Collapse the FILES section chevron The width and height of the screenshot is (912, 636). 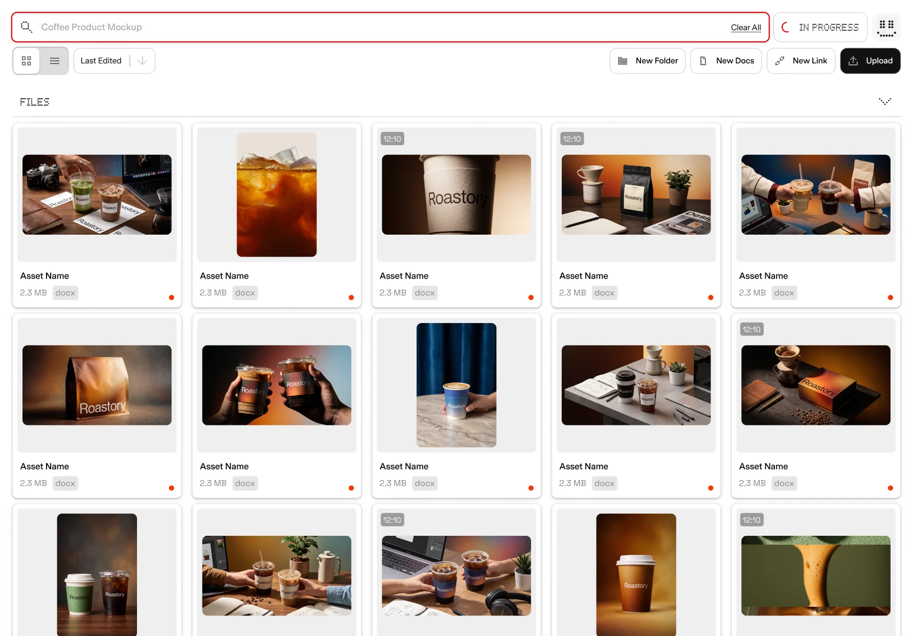click(x=885, y=101)
